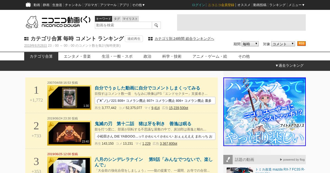Click mylist count 9,414 link

pos(155,108)
